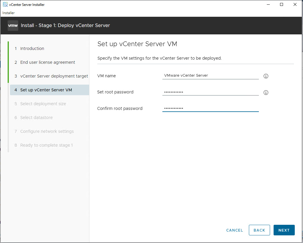Click the 'VM name' label
This screenshot has height=243, width=303.
[x=106, y=76]
